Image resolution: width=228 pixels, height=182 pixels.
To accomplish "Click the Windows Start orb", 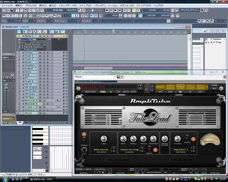I will tap(5, 179).
